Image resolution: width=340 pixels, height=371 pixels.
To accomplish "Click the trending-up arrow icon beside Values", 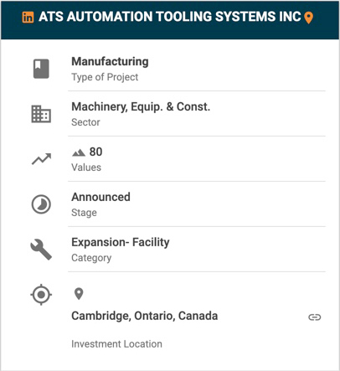I will coord(41,159).
